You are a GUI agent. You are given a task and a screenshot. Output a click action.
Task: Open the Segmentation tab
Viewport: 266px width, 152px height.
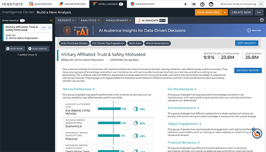[x=73, y=4]
